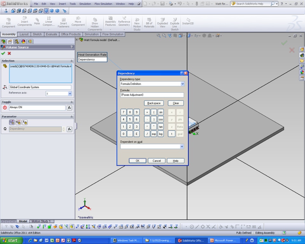Expand the Watt formula model tree node
This screenshot has height=244, width=305.
coord(77,40)
